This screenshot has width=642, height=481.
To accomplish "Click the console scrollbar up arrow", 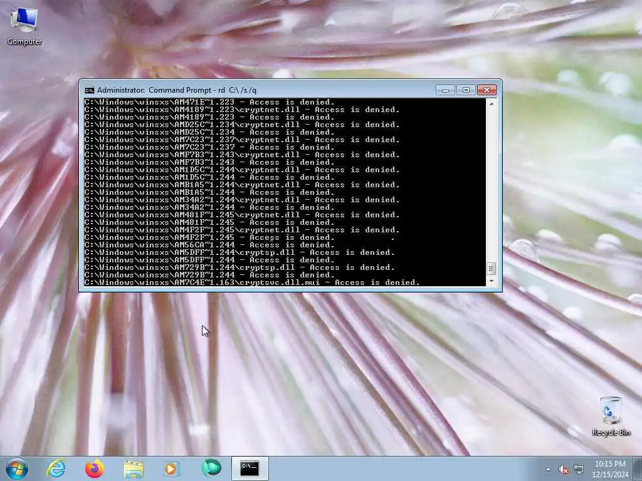I will [492, 104].
